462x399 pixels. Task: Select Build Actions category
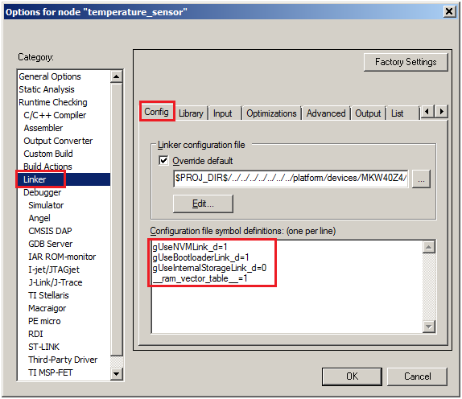(x=47, y=167)
